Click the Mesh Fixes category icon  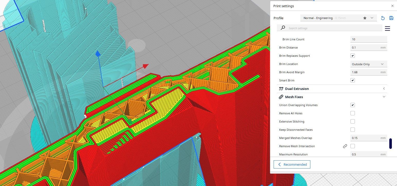tap(281, 97)
